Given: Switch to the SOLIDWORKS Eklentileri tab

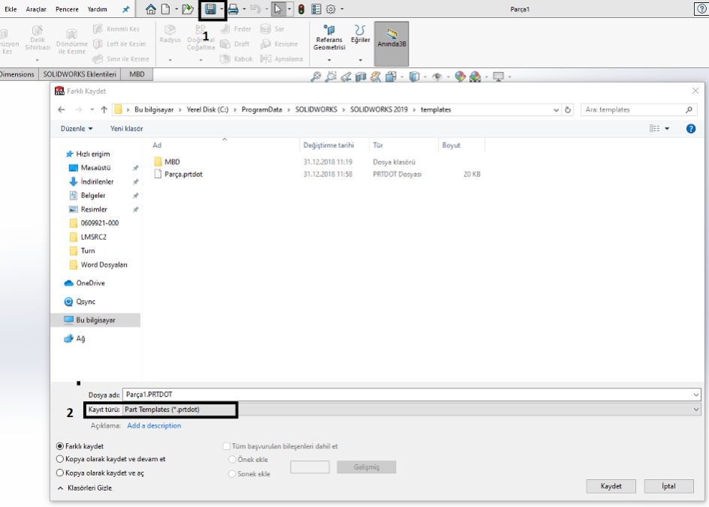Looking at the screenshot, I should pyautogui.click(x=80, y=74).
